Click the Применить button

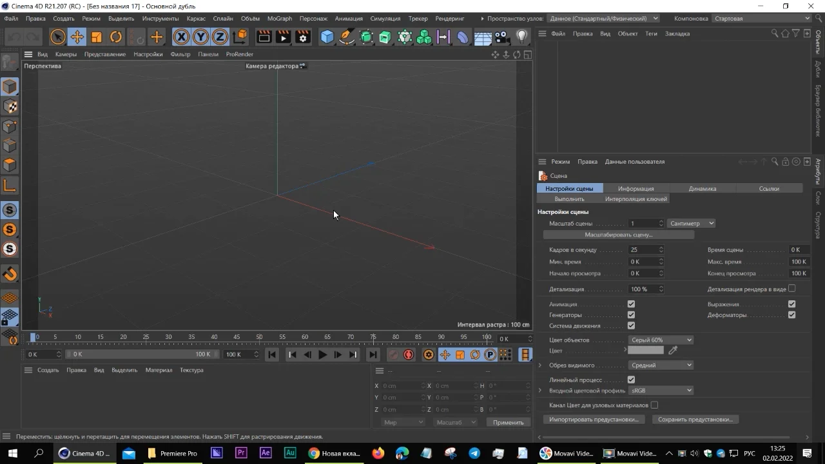tap(509, 423)
